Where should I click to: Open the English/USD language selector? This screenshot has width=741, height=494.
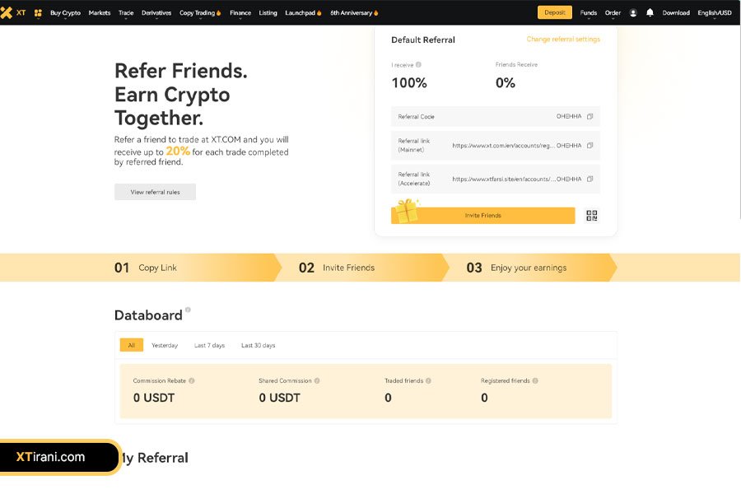coord(714,13)
